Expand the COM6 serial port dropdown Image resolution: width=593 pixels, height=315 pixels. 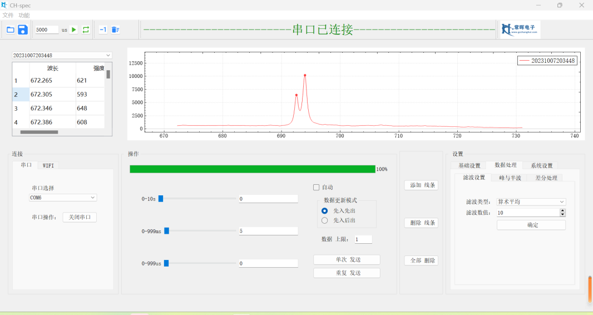[x=63, y=198]
